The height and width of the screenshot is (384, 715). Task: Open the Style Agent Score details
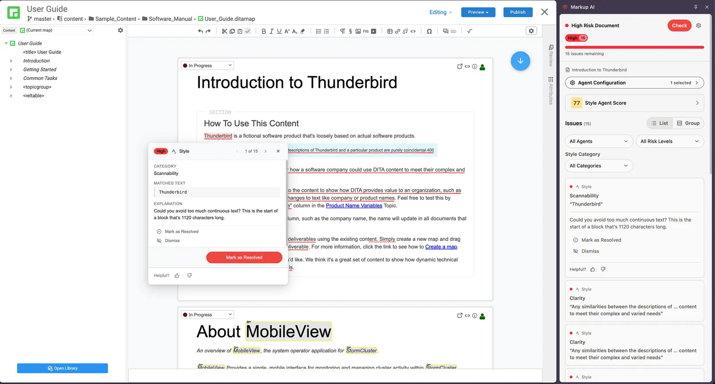pyautogui.click(x=635, y=103)
